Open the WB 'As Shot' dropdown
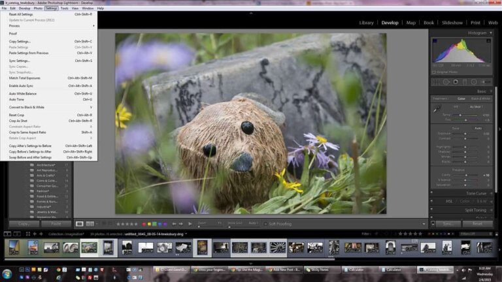Screen dimensions: 502x282 pyautogui.click(x=477, y=107)
